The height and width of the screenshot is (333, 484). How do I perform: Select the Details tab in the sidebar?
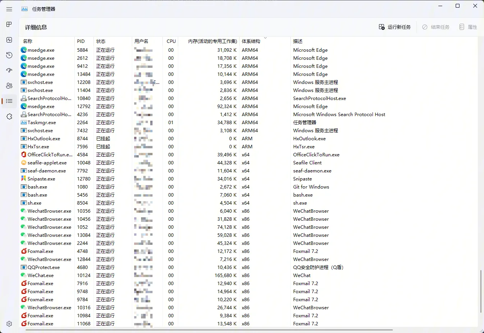pyautogui.click(x=9, y=101)
